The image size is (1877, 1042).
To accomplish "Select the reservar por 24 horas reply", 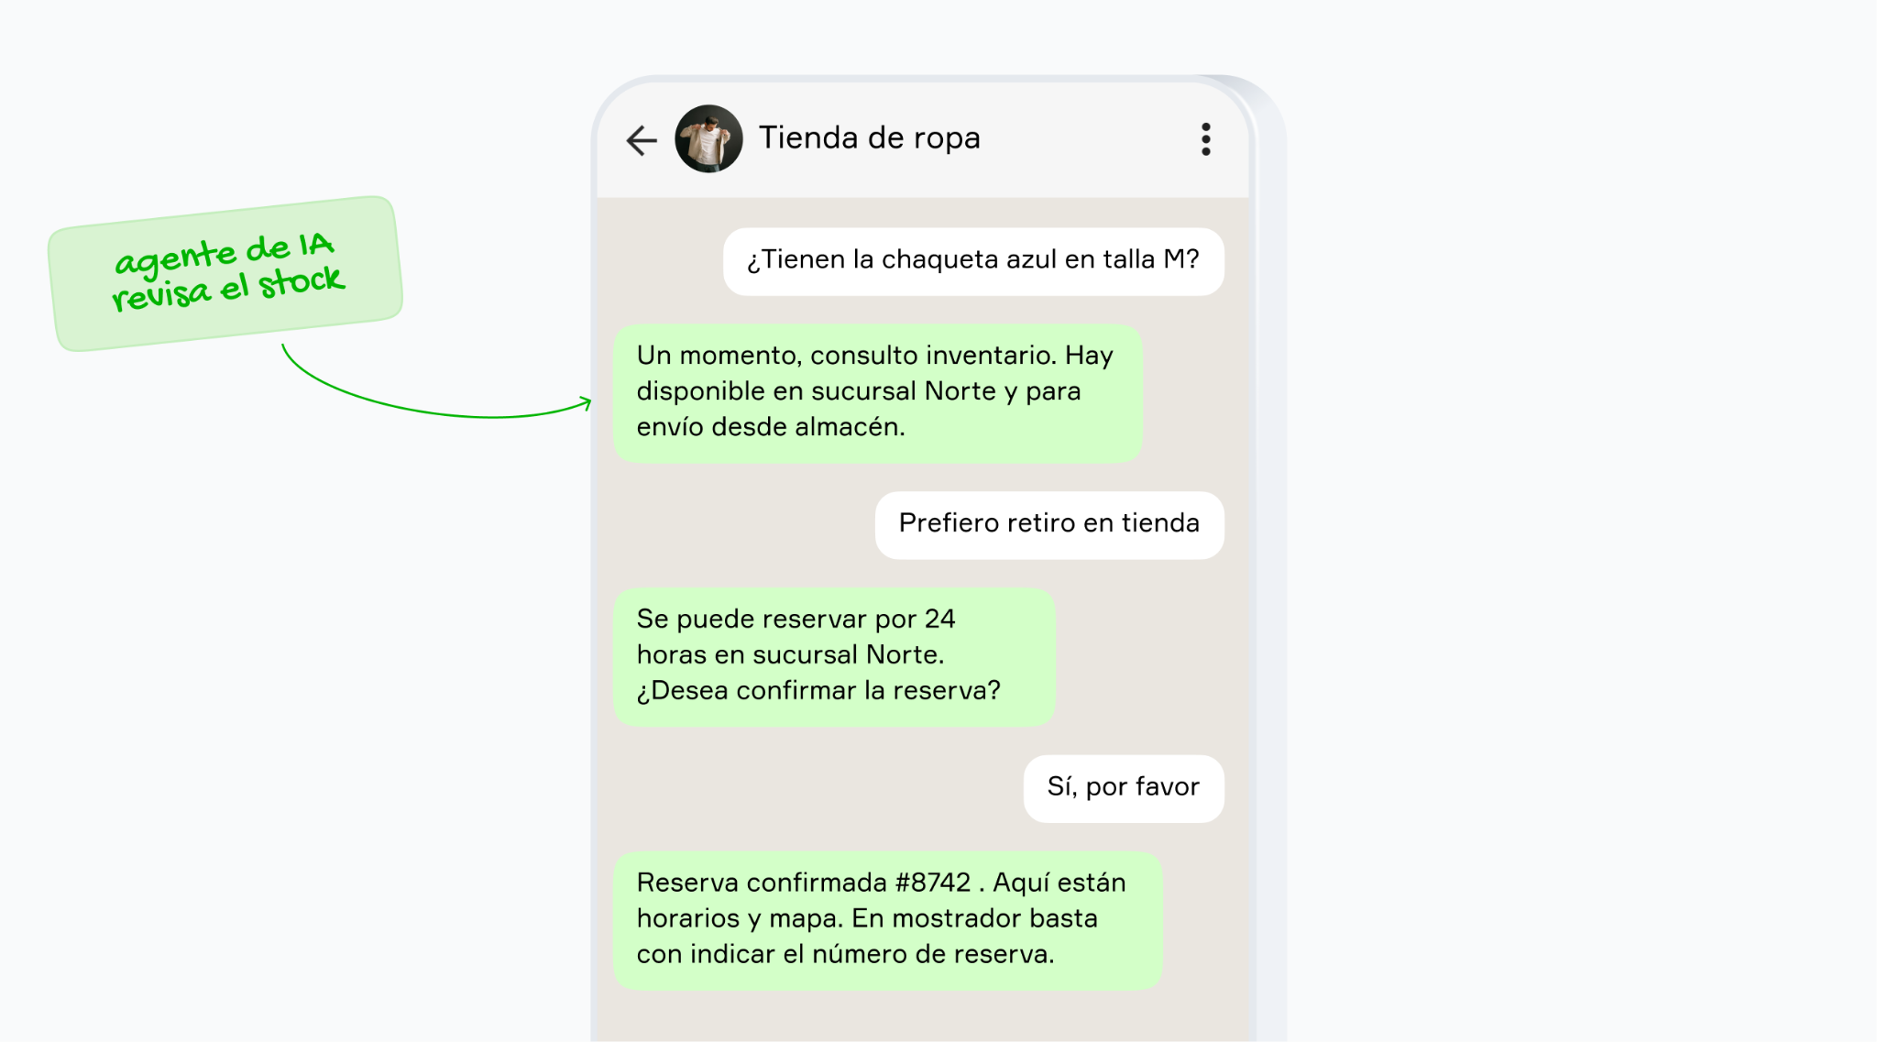I will click(834, 656).
